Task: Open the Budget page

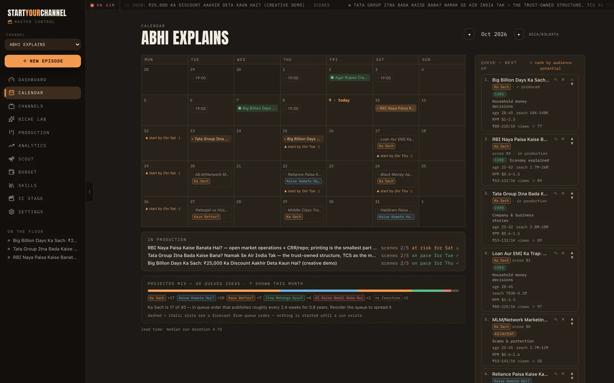Action: pos(43,172)
